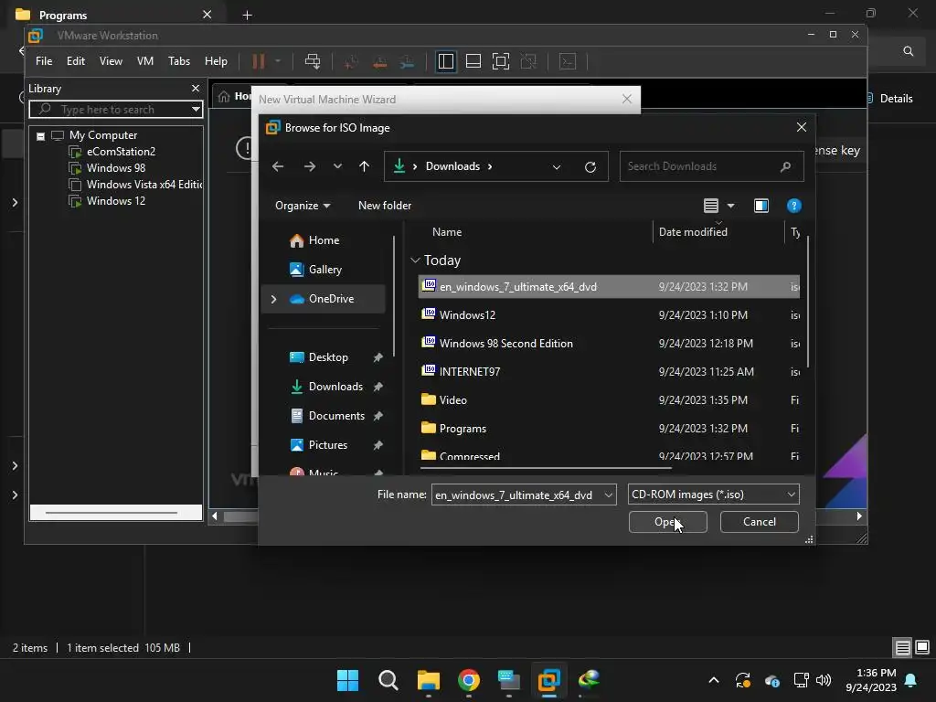Open the view options dropdown arrow
The image size is (936, 702).
tap(730, 206)
